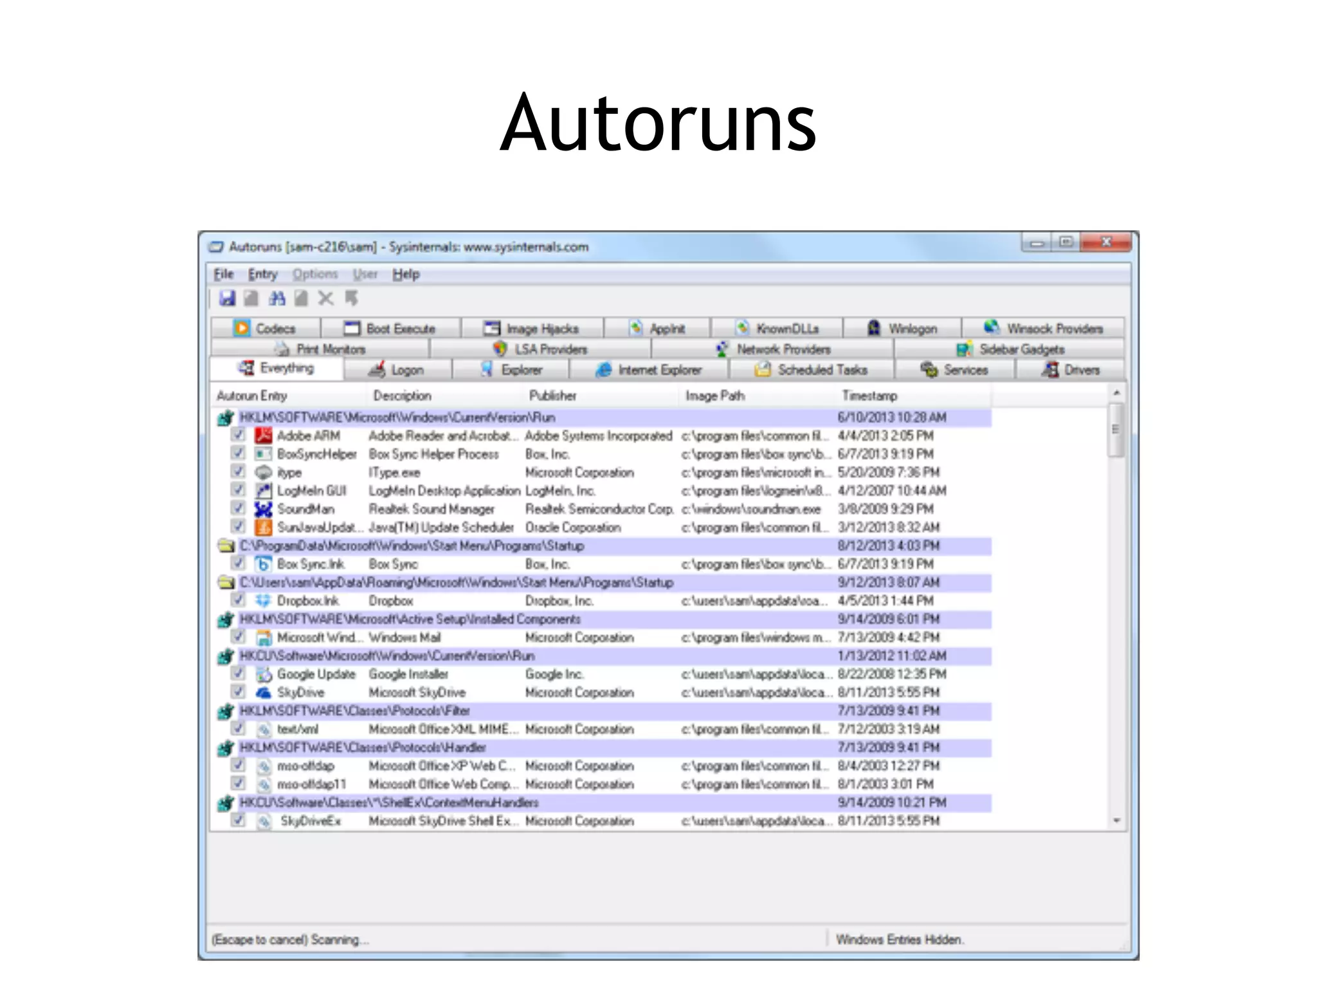Screen dimensions: 1317x988
Task: Sort by the Image Path column header
Action: (x=758, y=396)
